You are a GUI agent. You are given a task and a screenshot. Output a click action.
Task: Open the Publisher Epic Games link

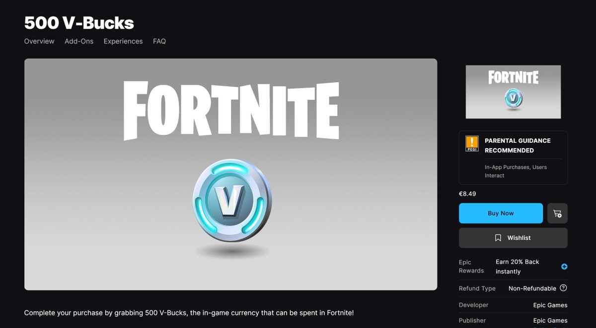tap(550, 320)
